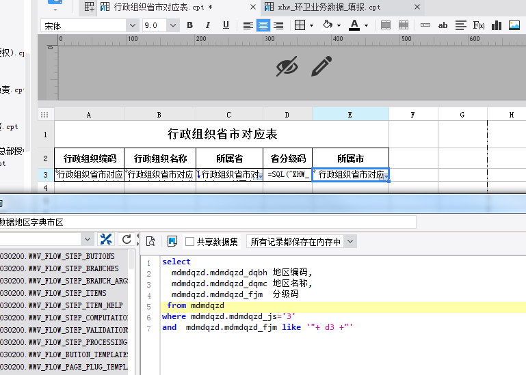Expand the 所有记录都保存在内存中 dropdown
The image size is (526, 375).
(350, 241)
